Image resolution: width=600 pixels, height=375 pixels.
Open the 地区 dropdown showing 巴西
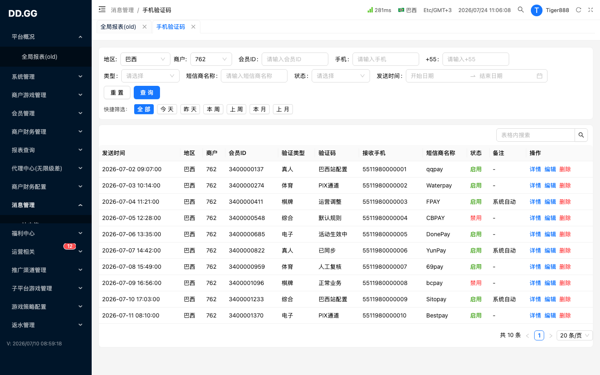point(145,59)
